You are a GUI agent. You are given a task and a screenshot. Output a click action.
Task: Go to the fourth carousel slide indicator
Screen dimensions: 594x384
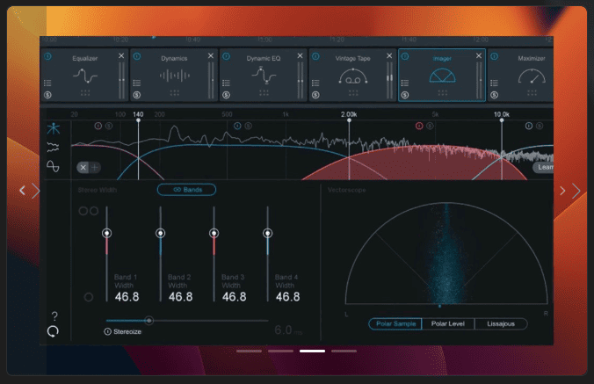tap(344, 351)
